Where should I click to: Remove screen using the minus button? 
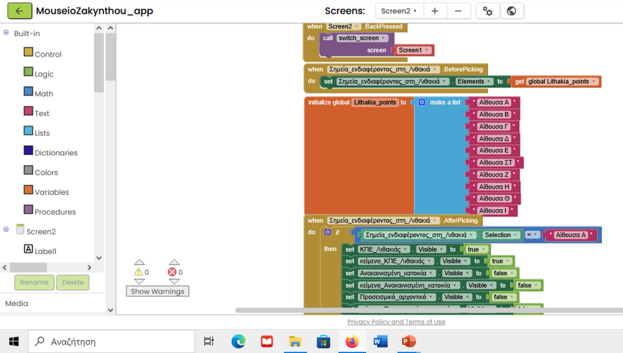coord(458,11)
